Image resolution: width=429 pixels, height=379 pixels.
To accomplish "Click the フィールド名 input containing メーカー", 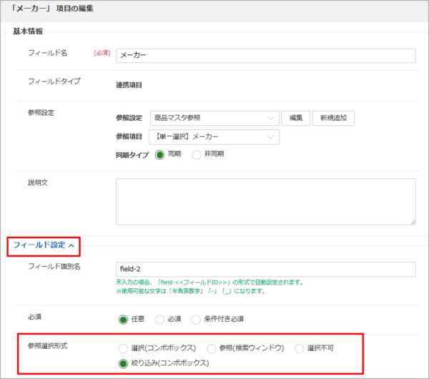I will coord(265,56).
